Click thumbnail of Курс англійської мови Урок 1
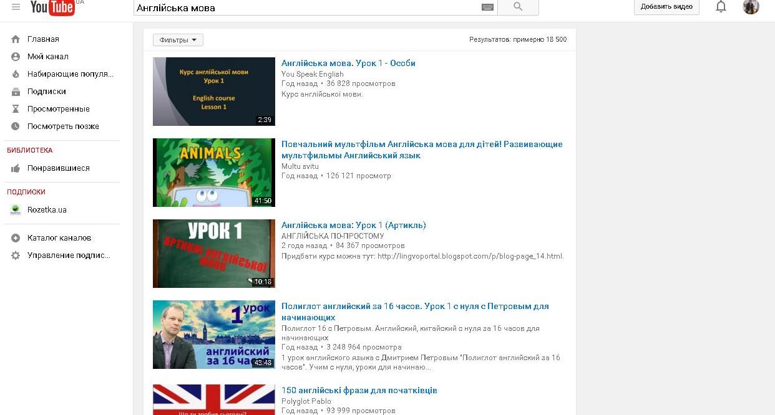This screenshot has height=415, width=775. click(214, 92)
